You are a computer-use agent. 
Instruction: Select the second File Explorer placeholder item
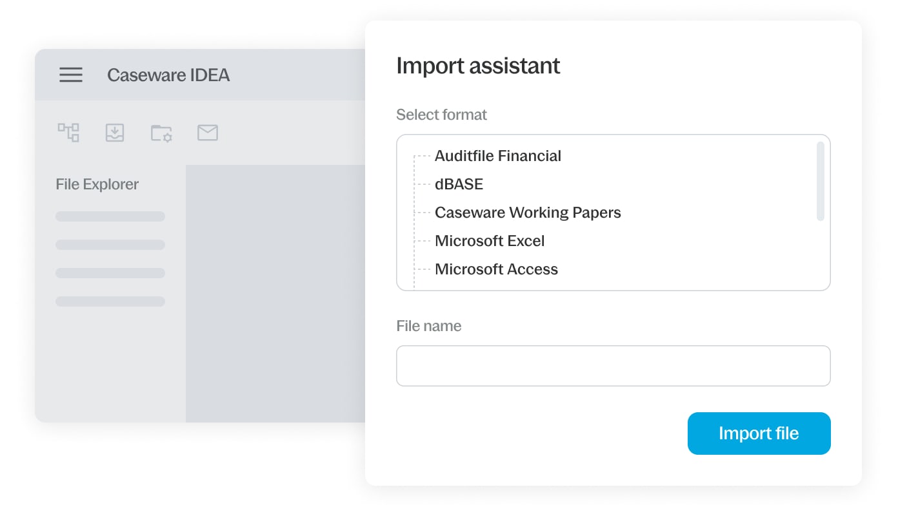tap(110, 245)
